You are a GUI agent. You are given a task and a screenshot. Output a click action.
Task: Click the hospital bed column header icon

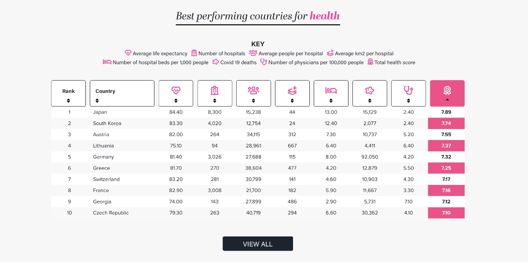331,90
